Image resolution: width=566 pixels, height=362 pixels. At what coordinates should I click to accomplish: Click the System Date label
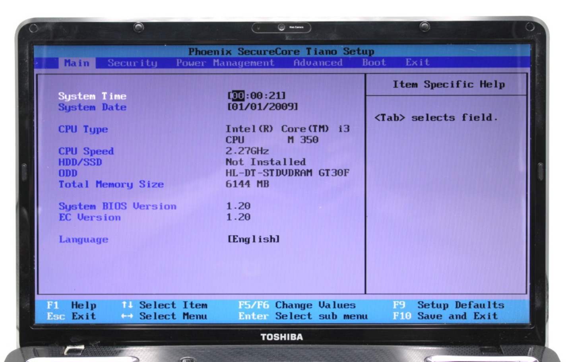click(x=92, y=107)
